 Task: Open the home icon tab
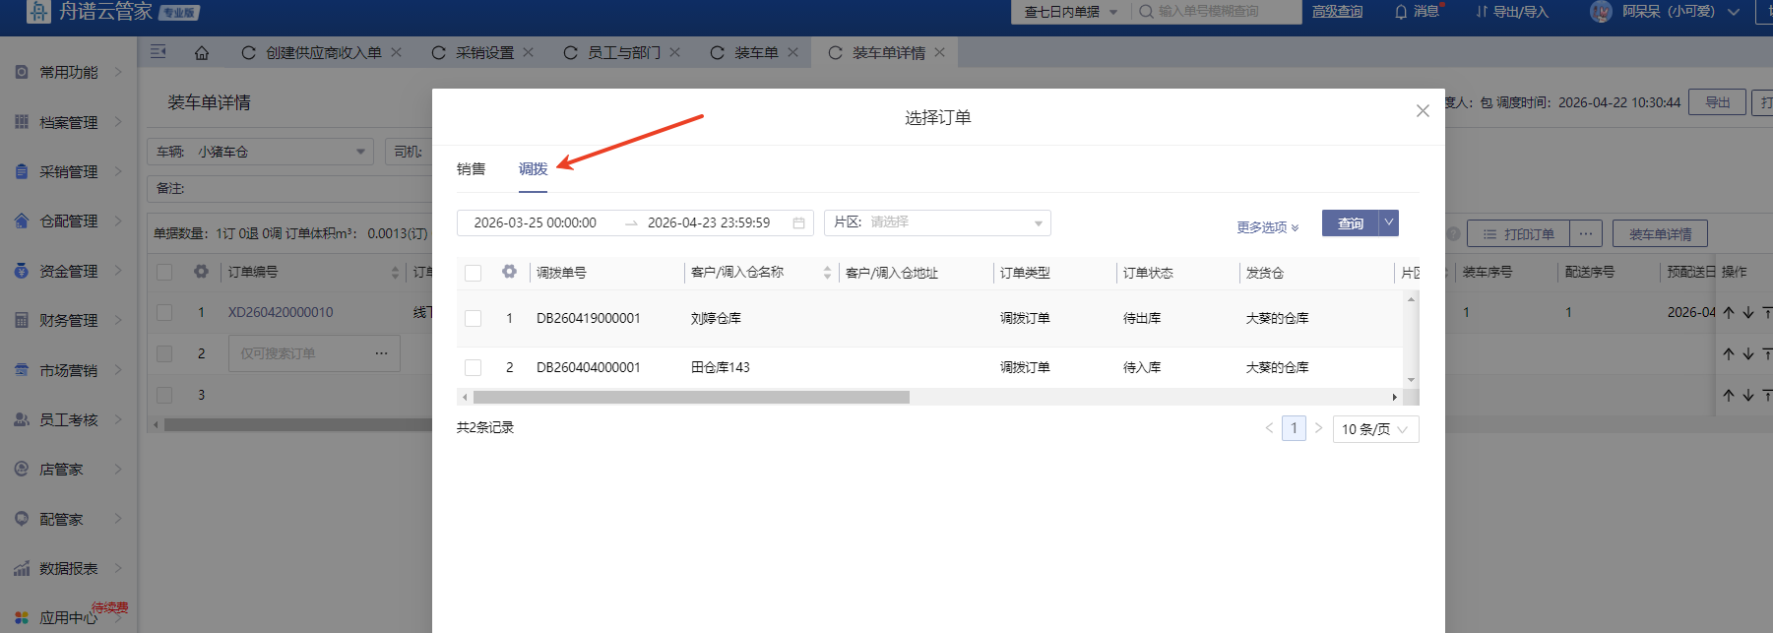(x=202, y=53)
